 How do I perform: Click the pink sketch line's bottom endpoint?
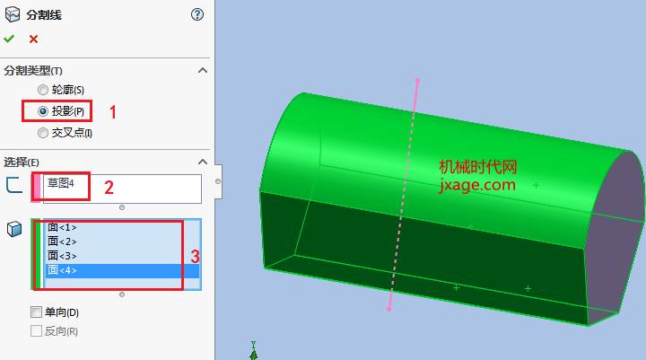pyautogui.click(x=388, y=308)
